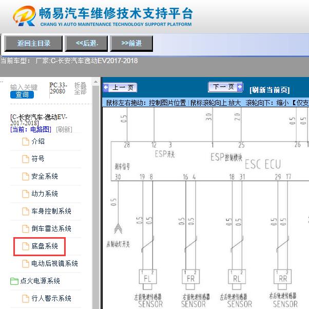Click the 查询 search button
Viewport: 309px width, 309px height.
22,94
